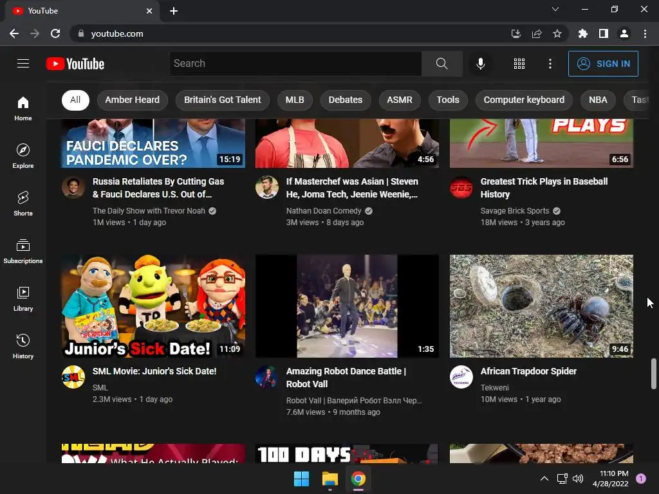The width and height of the screenshot is (659, 494).
Task: Open Subscriptions in the sidebar
Action: (x=23, y=252)
